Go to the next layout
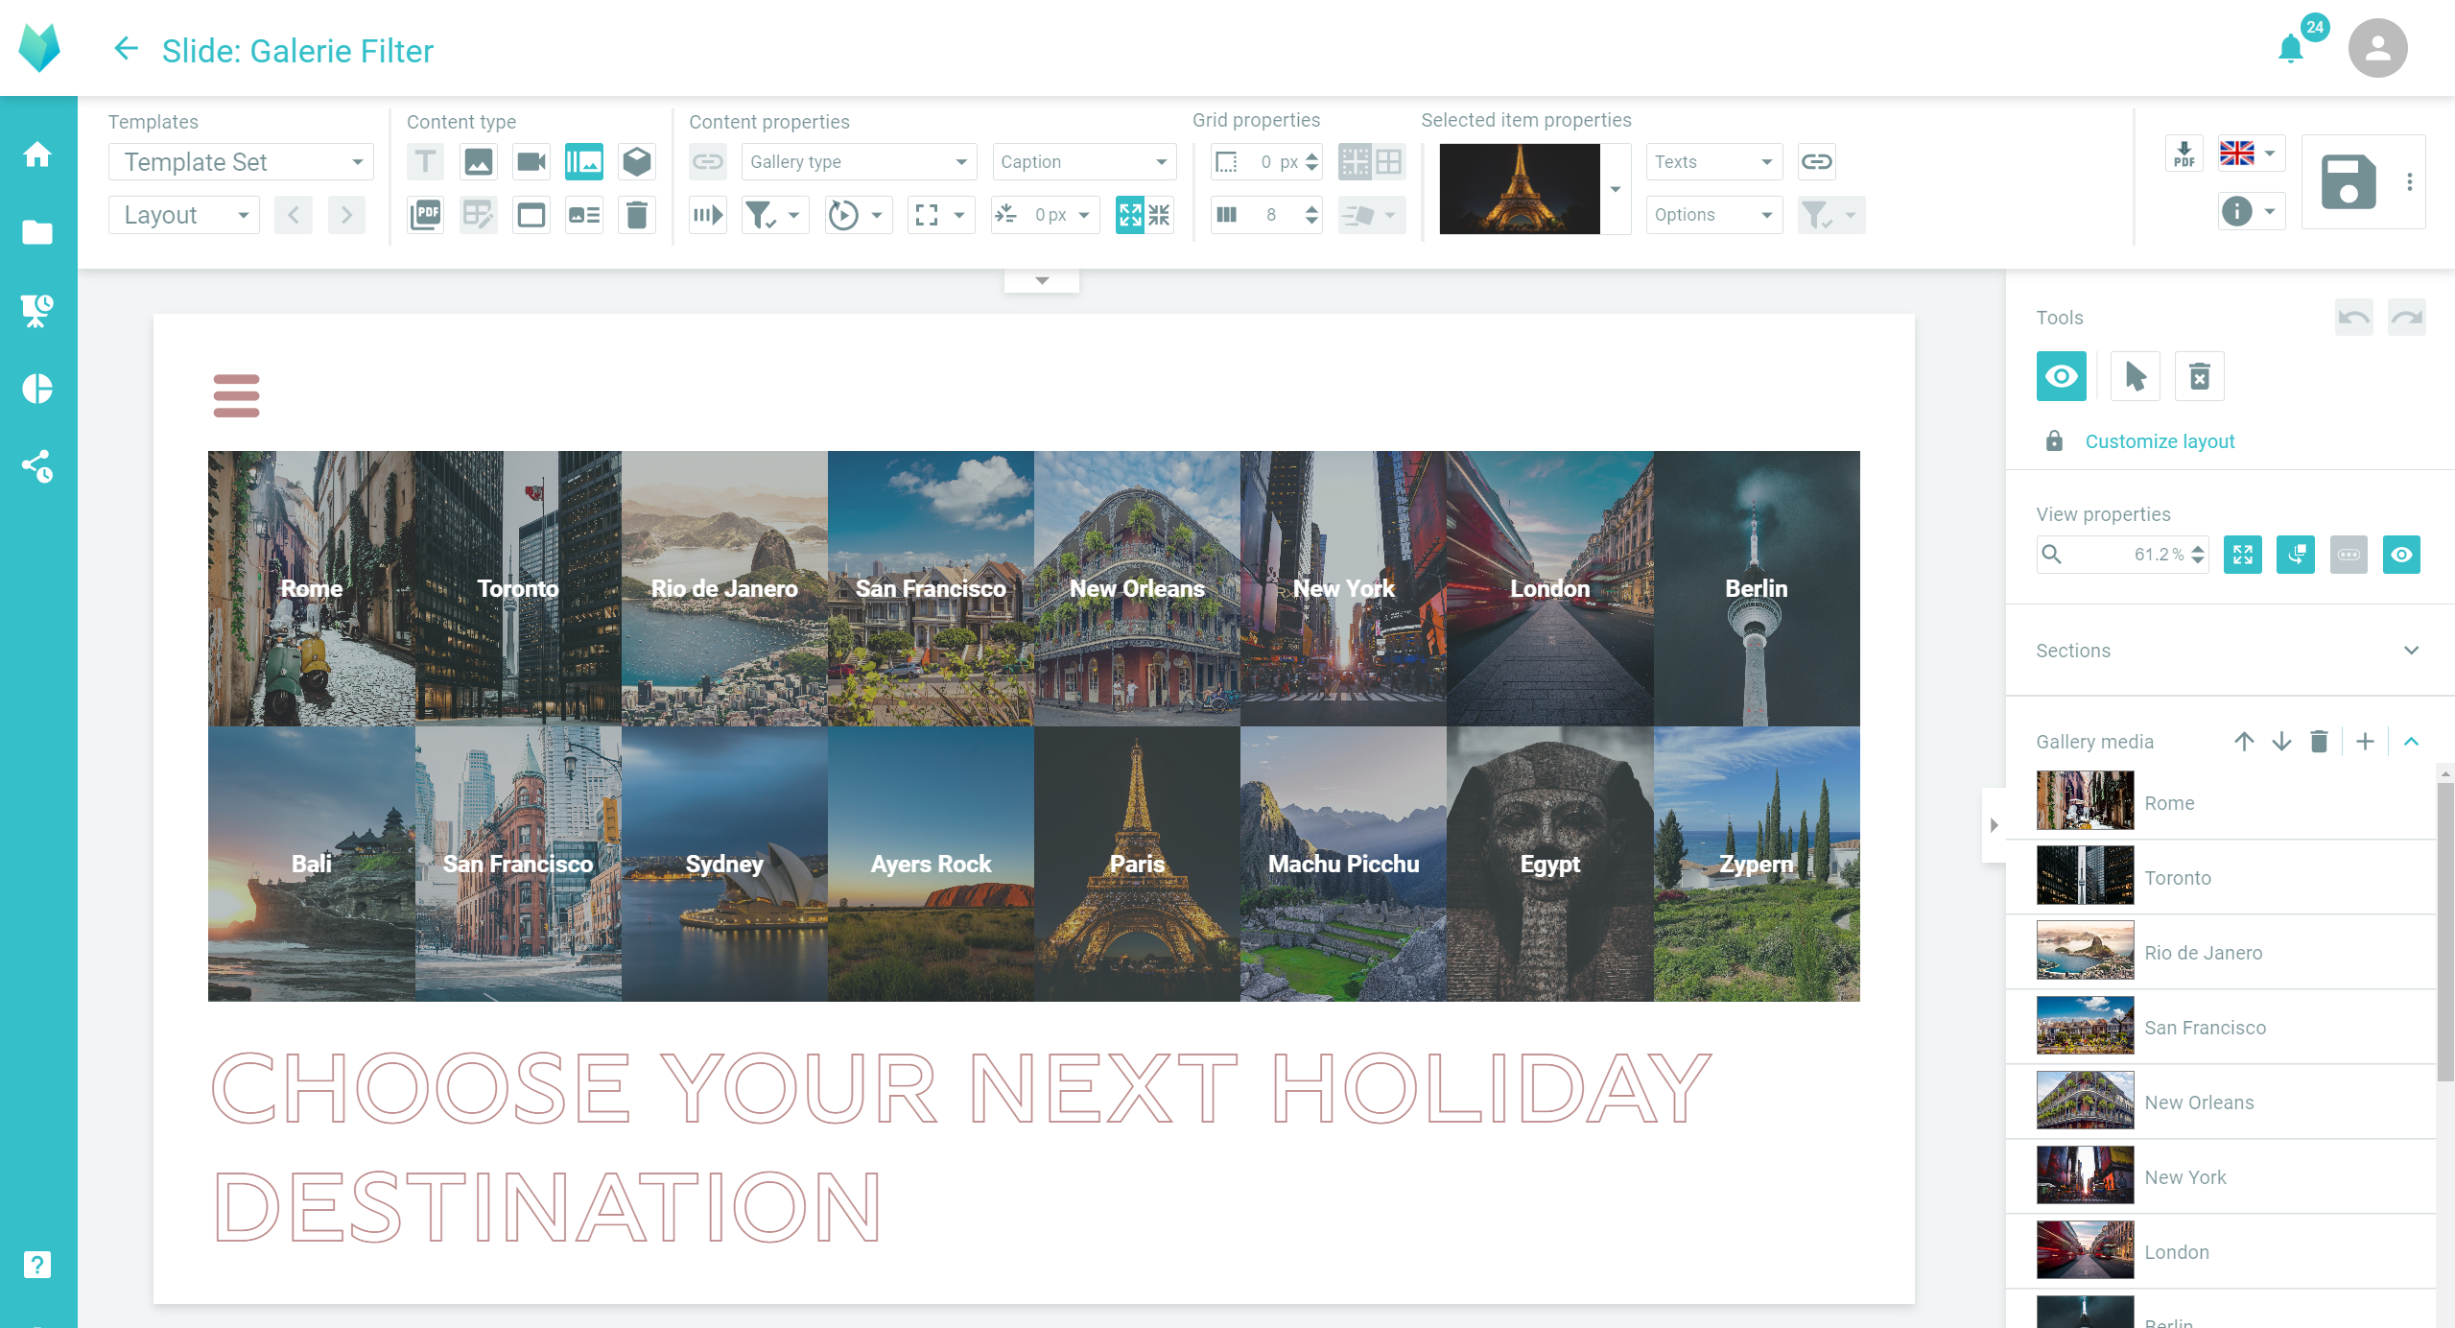Screen dimensions: 2455x1328 pyautogui.click(x=346, y=215)
